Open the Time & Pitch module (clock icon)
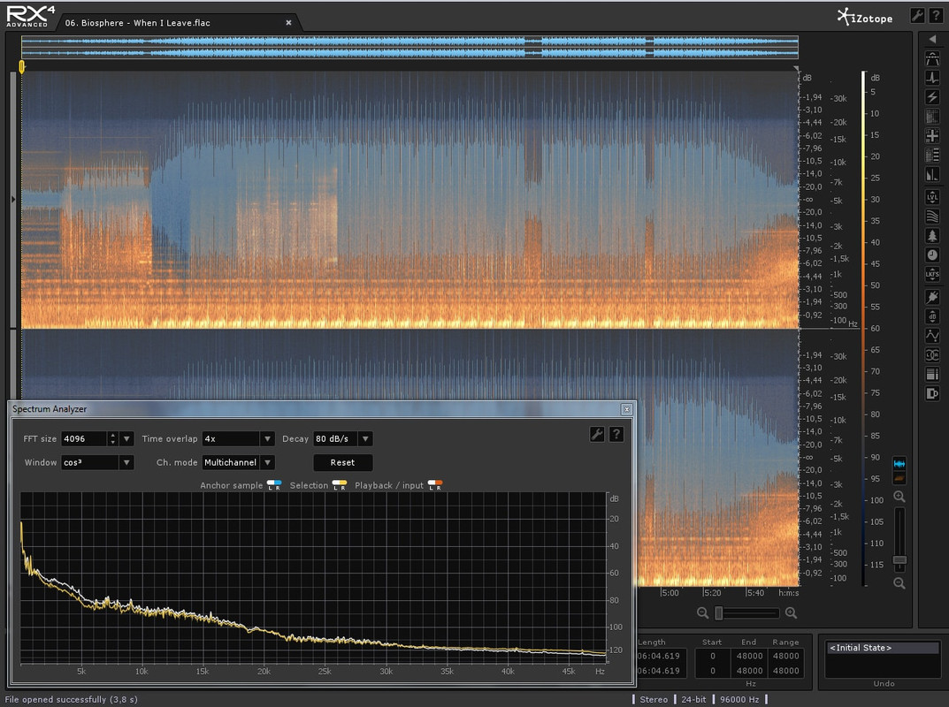The height and width of the screenshot is (707, 949). [x=932, y=255]
